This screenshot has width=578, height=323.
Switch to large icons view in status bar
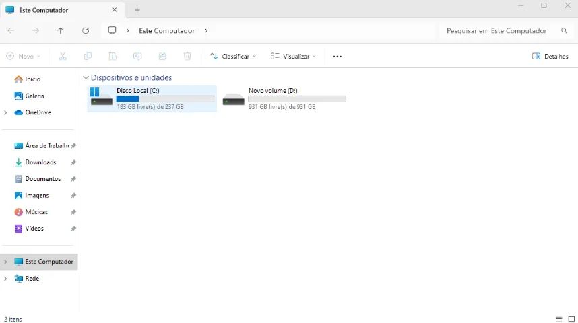571,320
